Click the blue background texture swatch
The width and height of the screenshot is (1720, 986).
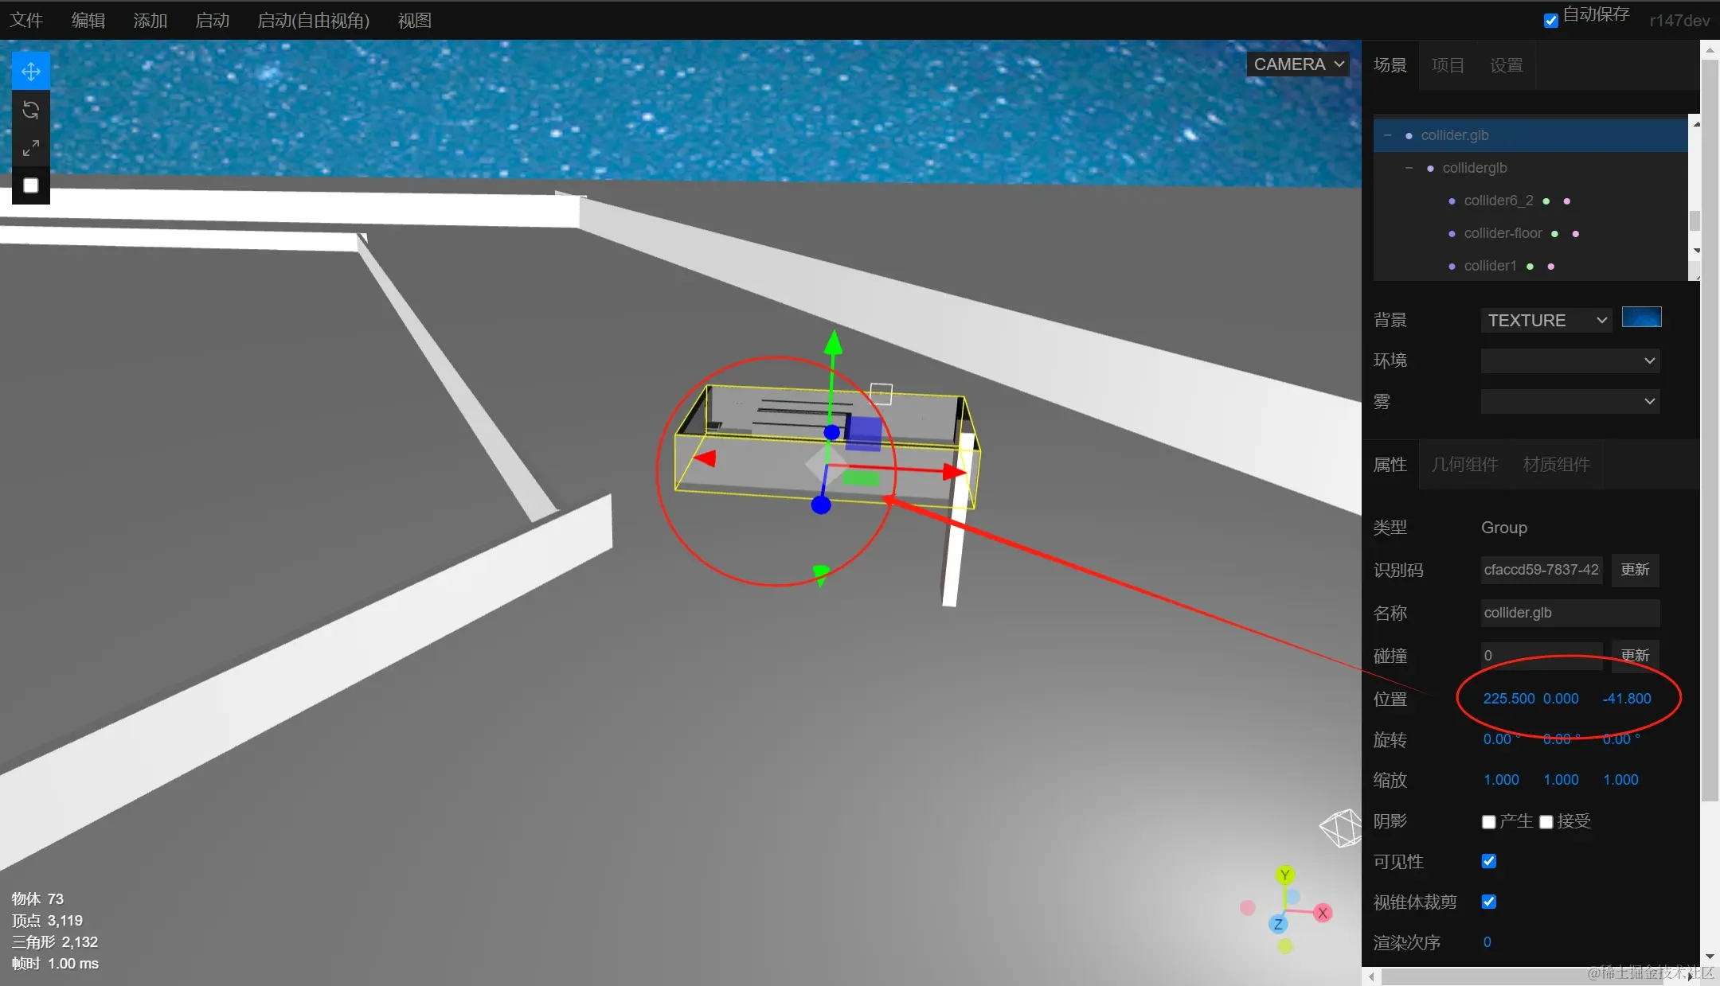[1641, 318]
